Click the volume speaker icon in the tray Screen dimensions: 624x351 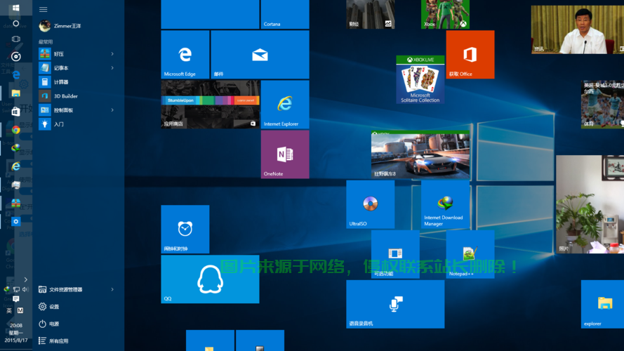(x=25, y=289)
